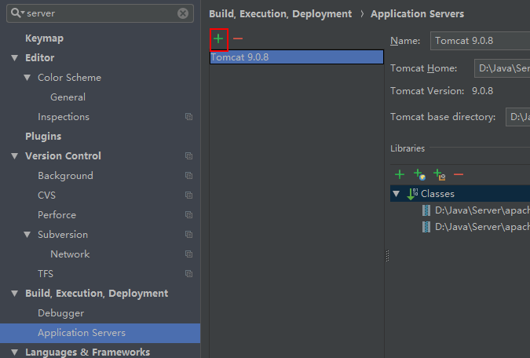Clear the settings search field
Viewport: 530px width, 358px height.
[x=183, y=13]
